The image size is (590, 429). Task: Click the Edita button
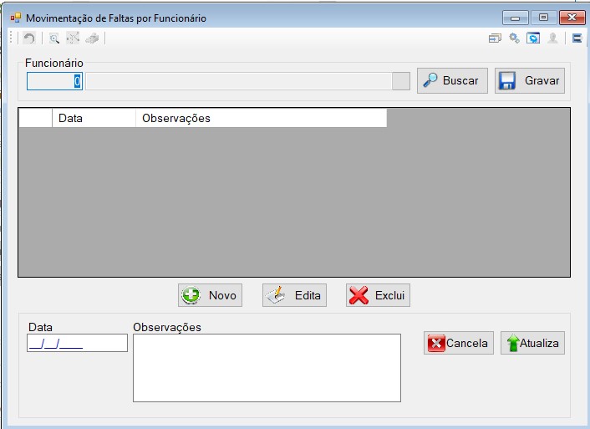[x=294, y=295]
